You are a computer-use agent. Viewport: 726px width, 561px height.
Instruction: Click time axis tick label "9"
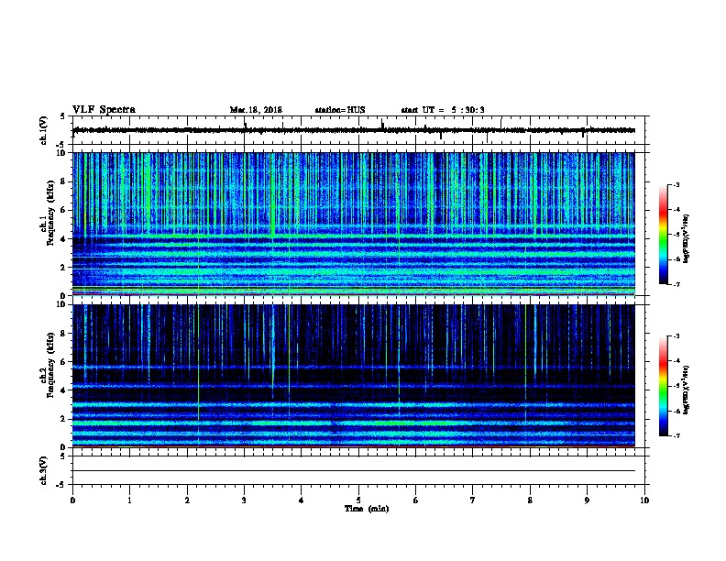587,500
